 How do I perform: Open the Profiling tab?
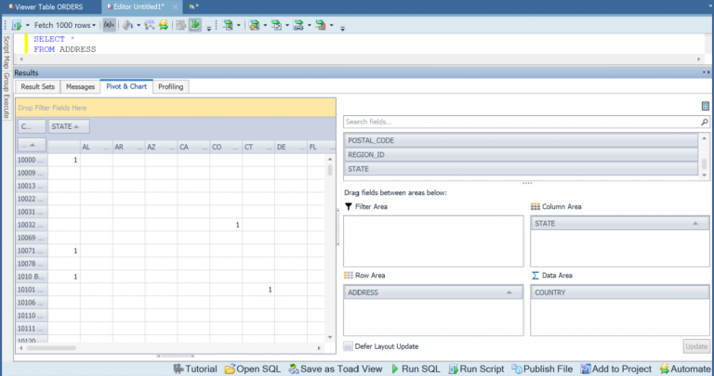tap(170, 86)
